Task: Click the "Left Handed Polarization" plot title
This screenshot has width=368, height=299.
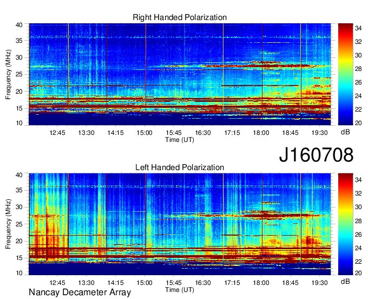Action: [180, 167]
